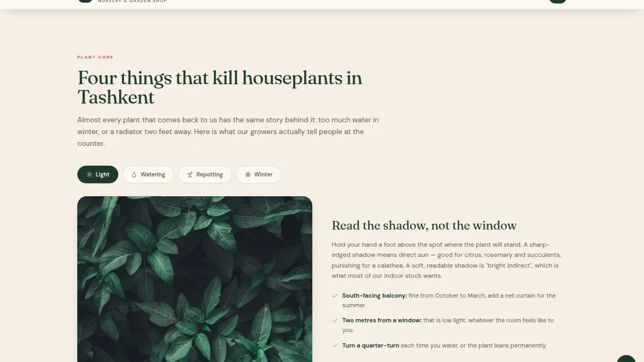Click the 'Four things that kill houseplants' headline
The image size is (644, 362).
[x=220, y=87]
